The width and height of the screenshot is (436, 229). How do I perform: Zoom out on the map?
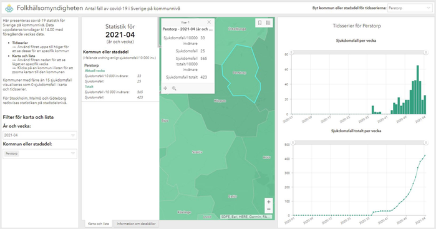(x=269, y=209)
